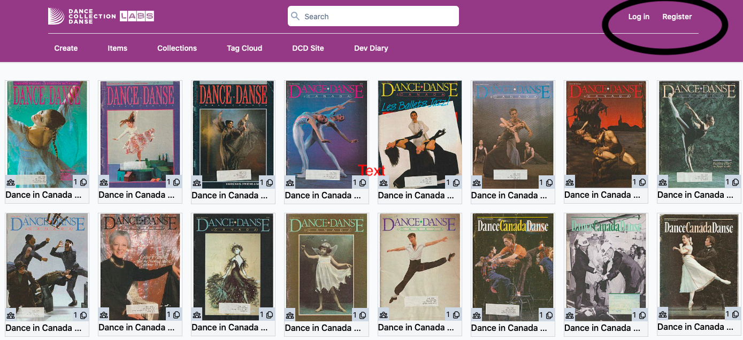Click copies icon on child fairy cover
Viewport: 743px width, 340px height.
[x=362, y=315]
